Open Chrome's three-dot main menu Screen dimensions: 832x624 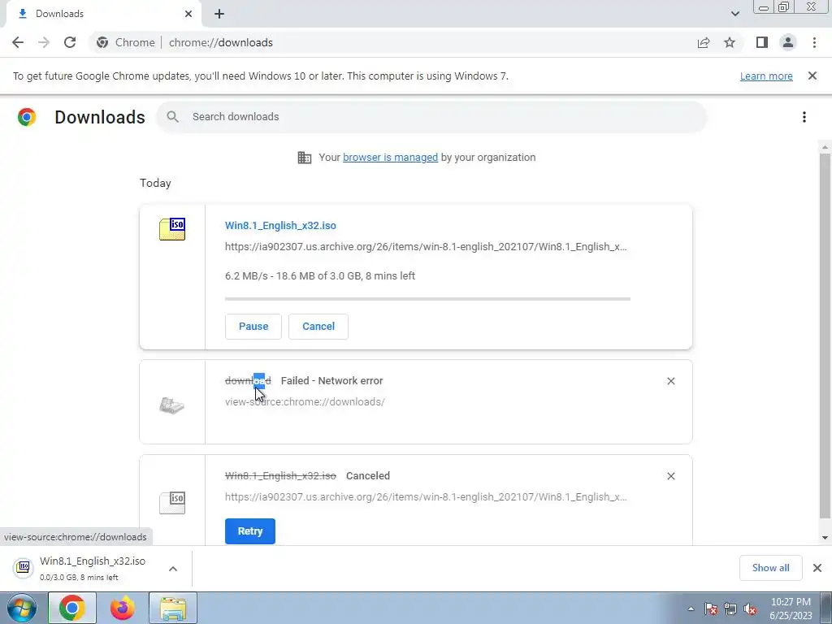click(814, 42)
